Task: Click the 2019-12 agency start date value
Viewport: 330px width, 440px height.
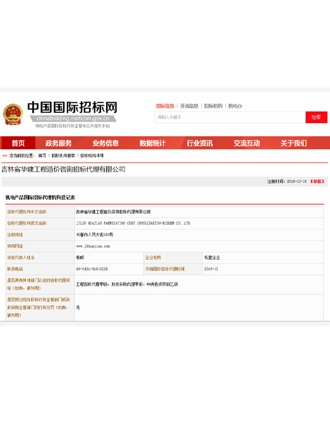Action: click(211, 269)
